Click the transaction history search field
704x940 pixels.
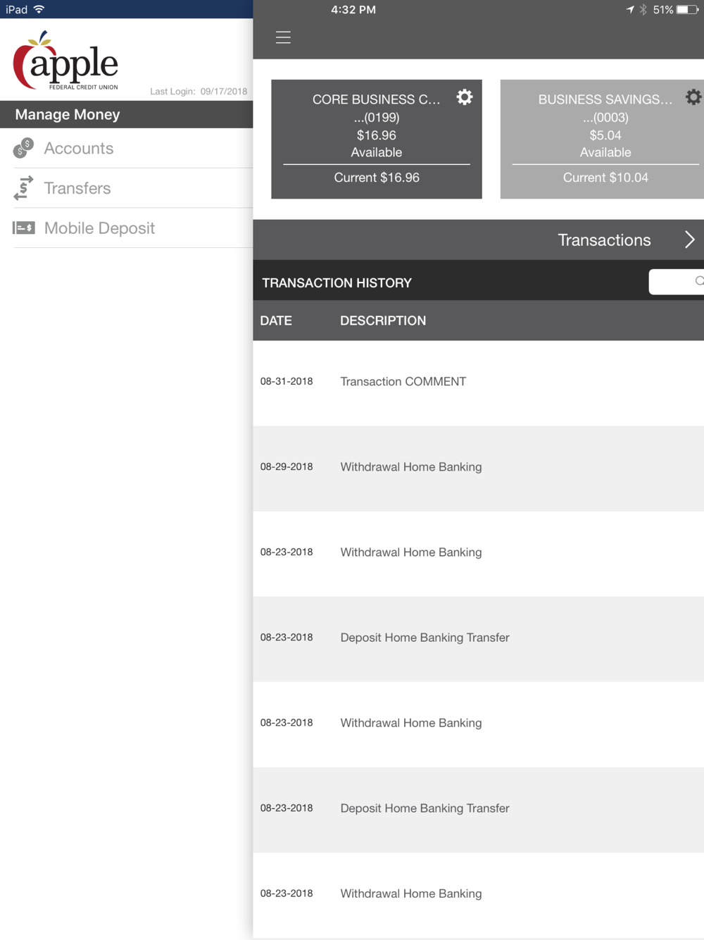pyautogui.click(x=677, y=281)
